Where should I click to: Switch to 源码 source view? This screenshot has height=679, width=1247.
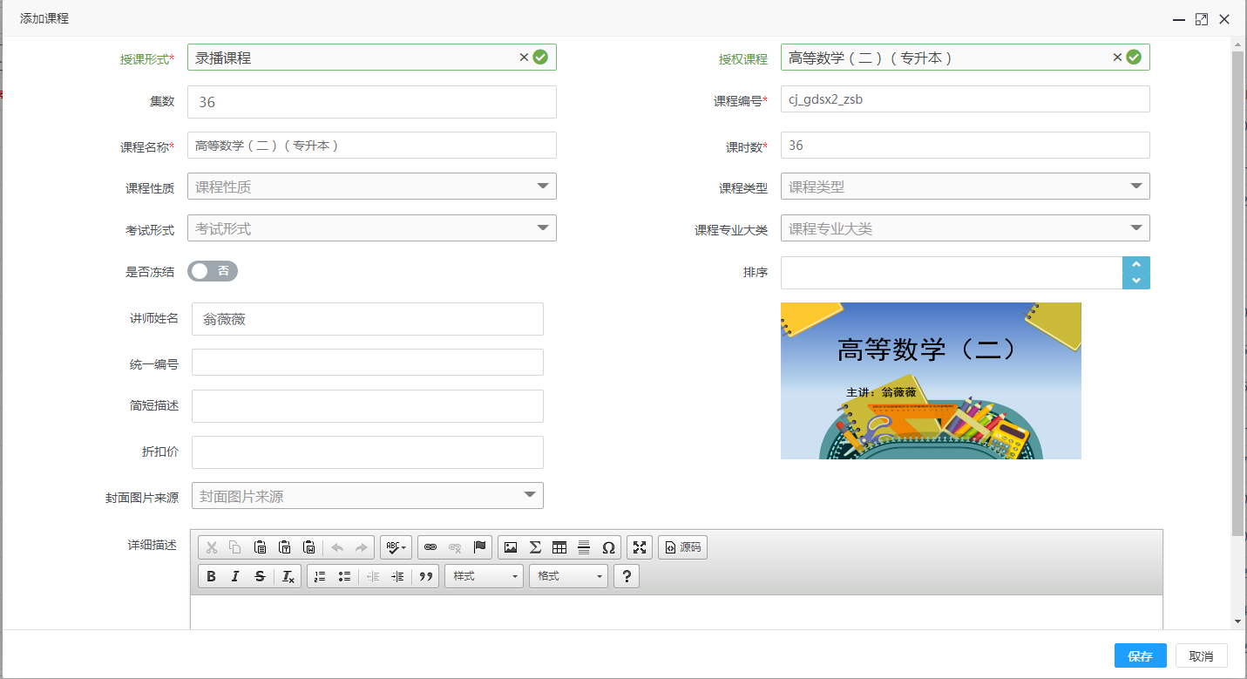[x=682, y=547]
